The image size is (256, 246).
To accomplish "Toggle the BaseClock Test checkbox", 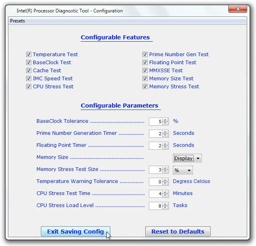I will pos(28,62).
